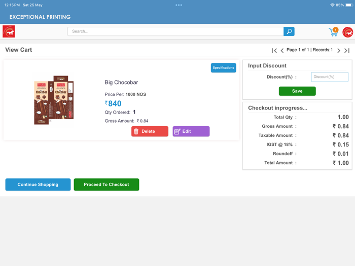The image size is (355, 266).
Task: Click the View Cart heading
Action: click(19, 50)
